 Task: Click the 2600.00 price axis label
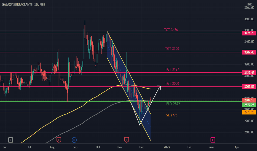click(x=249, y=132)
